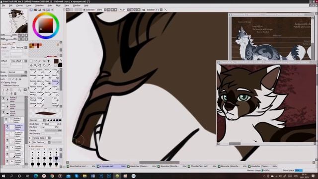This screenshot has height=179, width=318.
Task: Open the Selection menu
Action: click(x=39, y=5)
